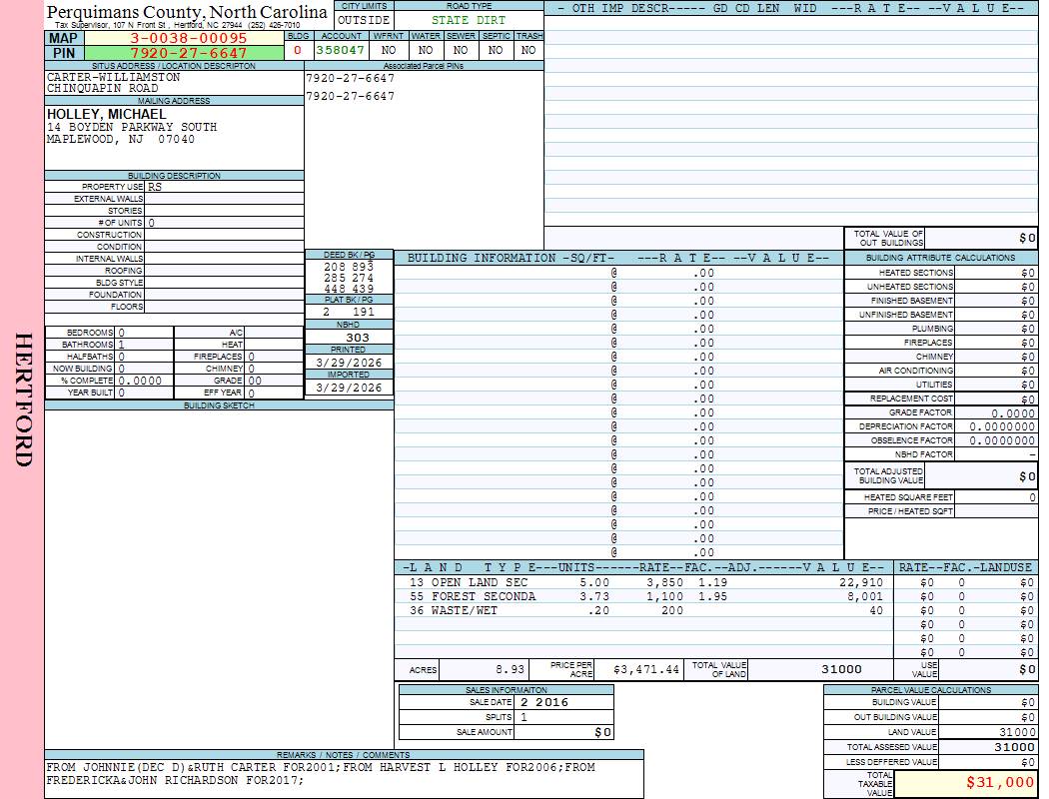Select the OUTSIDE city limits value
Viewport: 1049px width, 799px height.
(x=364, y=20)
